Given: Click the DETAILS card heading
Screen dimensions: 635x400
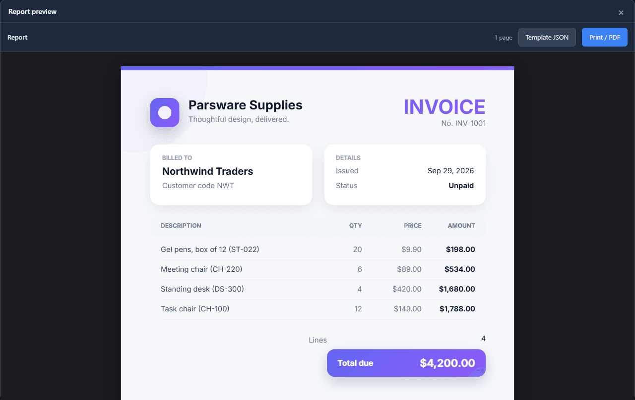Looking at the screenshot, I should [348, 158].
